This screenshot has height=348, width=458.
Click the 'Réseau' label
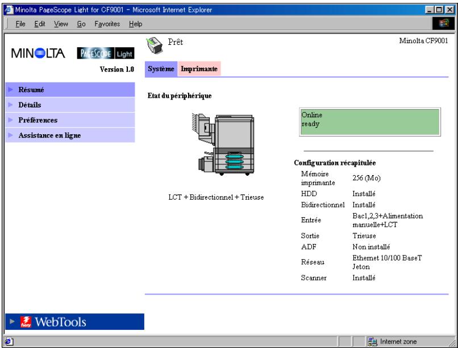tap(313, 262)
